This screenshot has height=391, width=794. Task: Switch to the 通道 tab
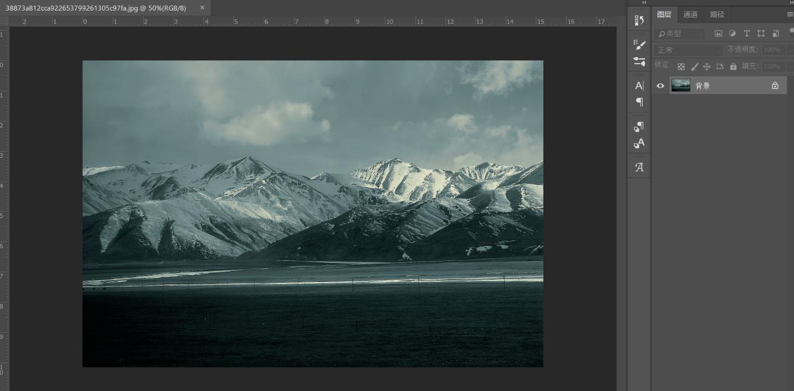(x=691, y=14)
